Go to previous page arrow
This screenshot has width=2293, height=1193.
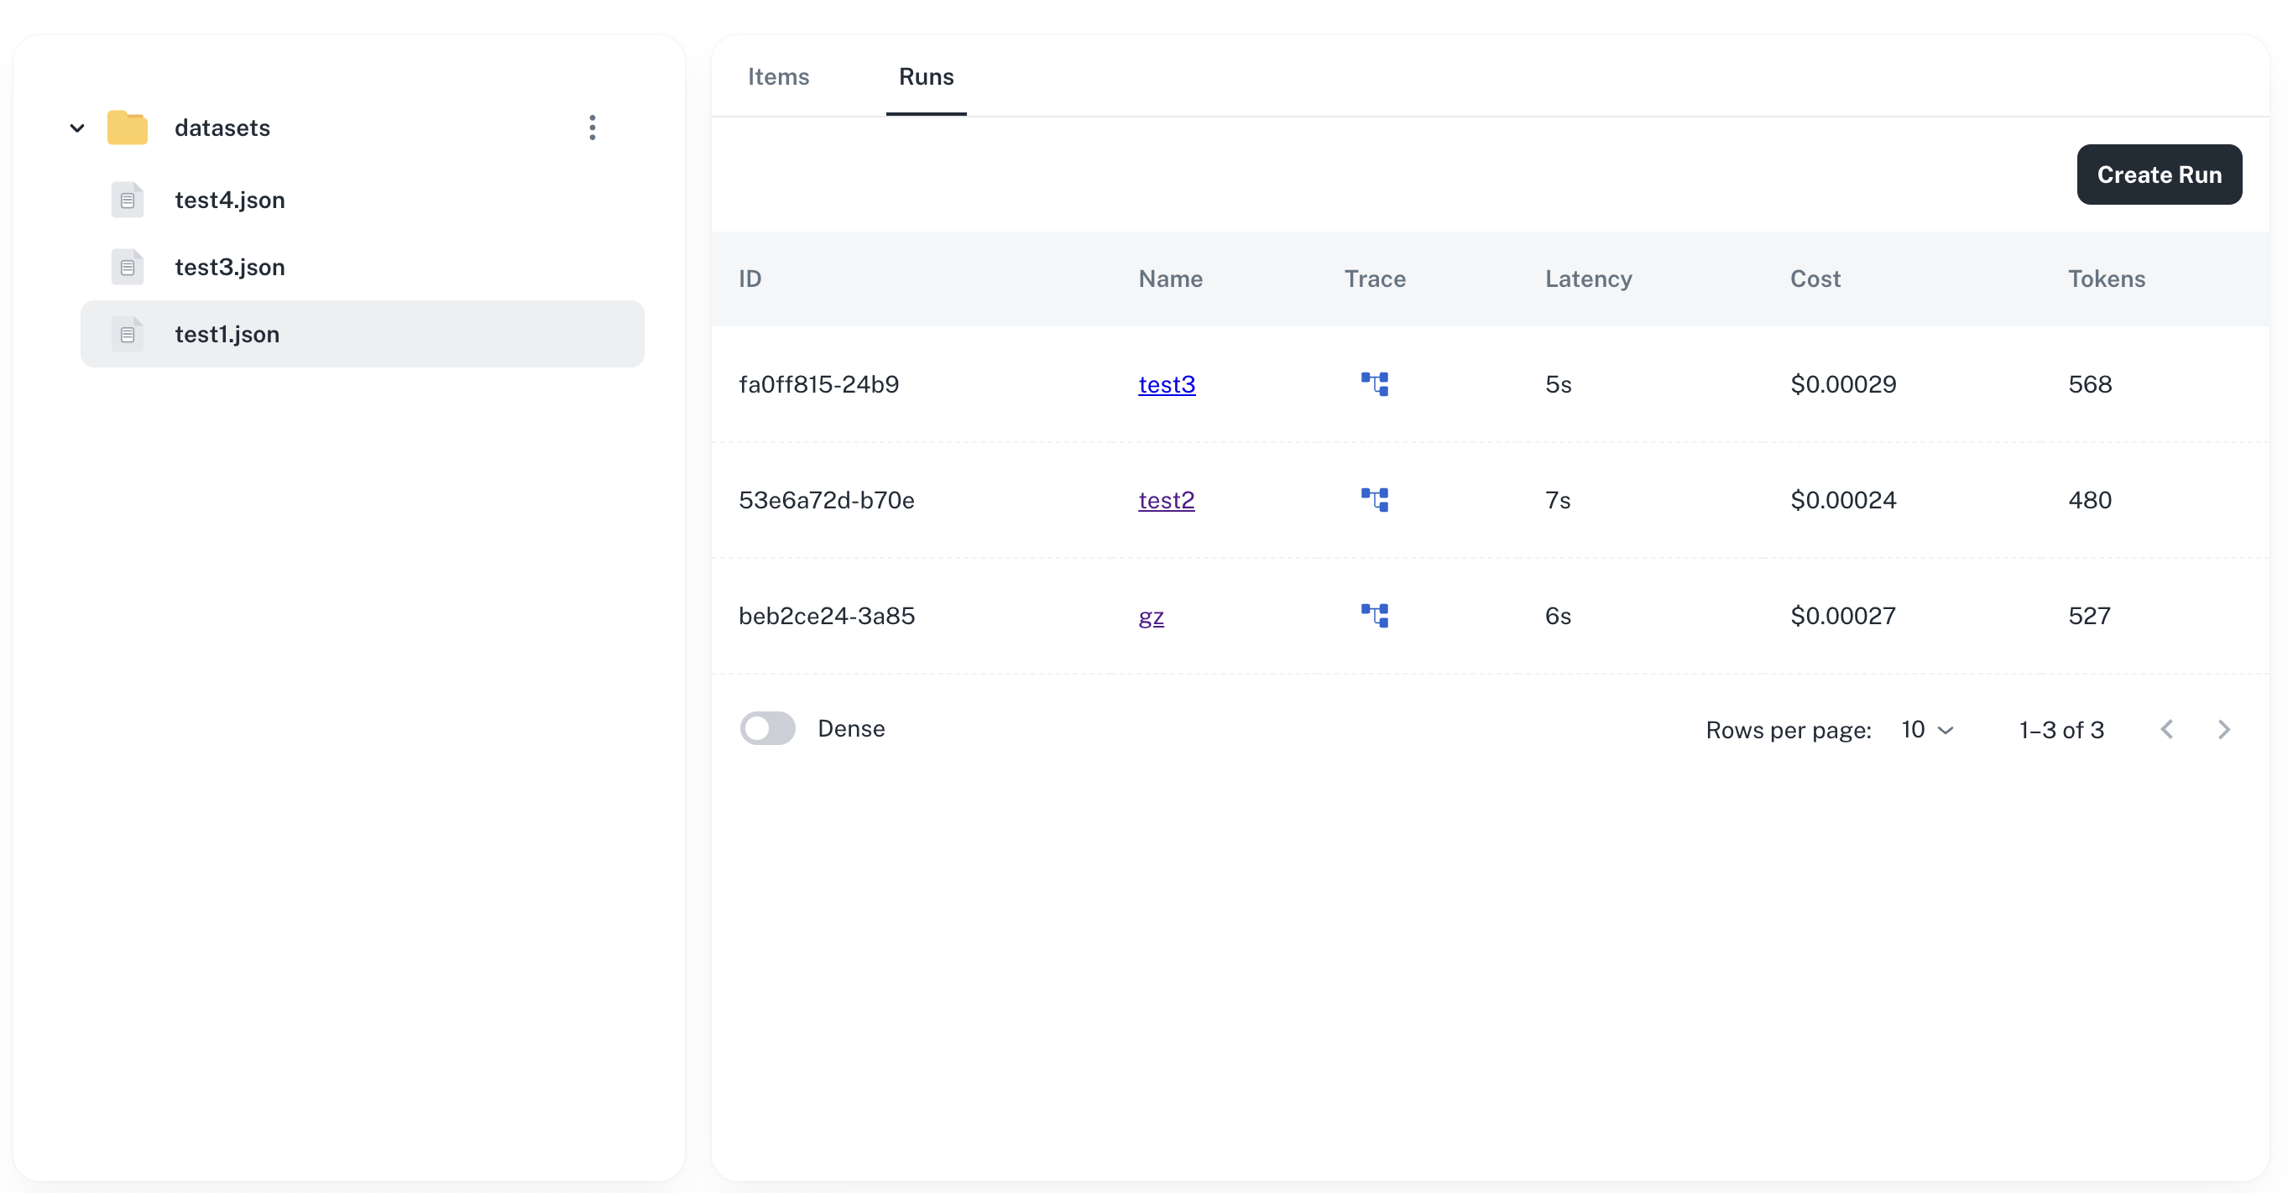2166,730
